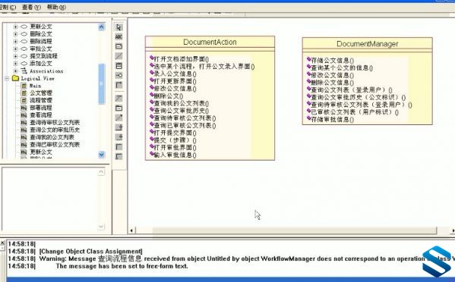This screenshot has width=455, height=282.
Task: Click browser tree scroll-down arrow
Action: [x=101, y=155]
